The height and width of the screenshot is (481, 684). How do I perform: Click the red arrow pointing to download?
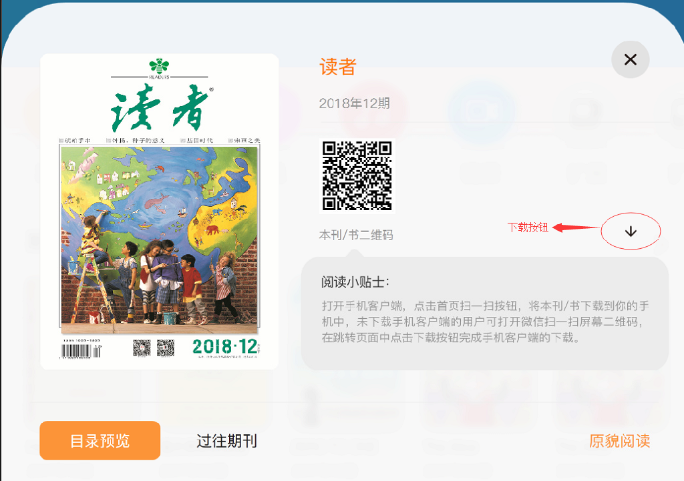576,227
